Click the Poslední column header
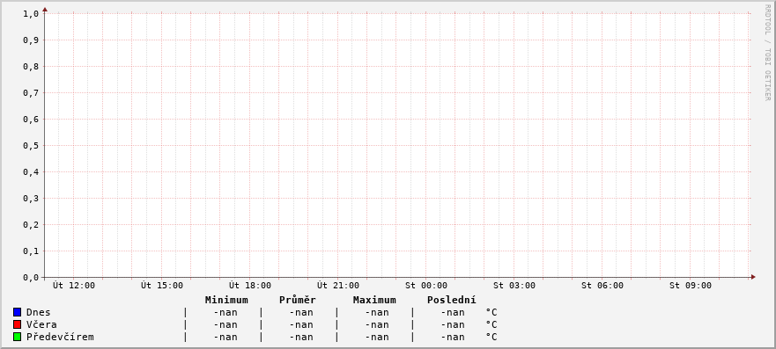The image size is (776, 349). [452, 300]
